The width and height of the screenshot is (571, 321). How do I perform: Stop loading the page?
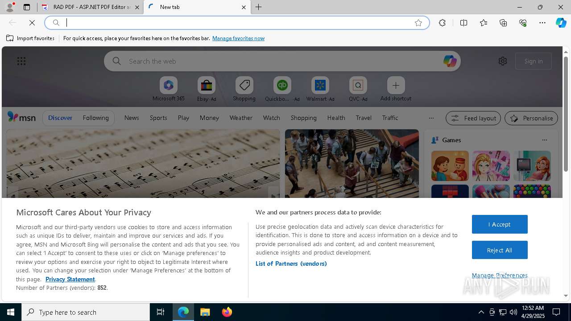[x=32, y=23]
